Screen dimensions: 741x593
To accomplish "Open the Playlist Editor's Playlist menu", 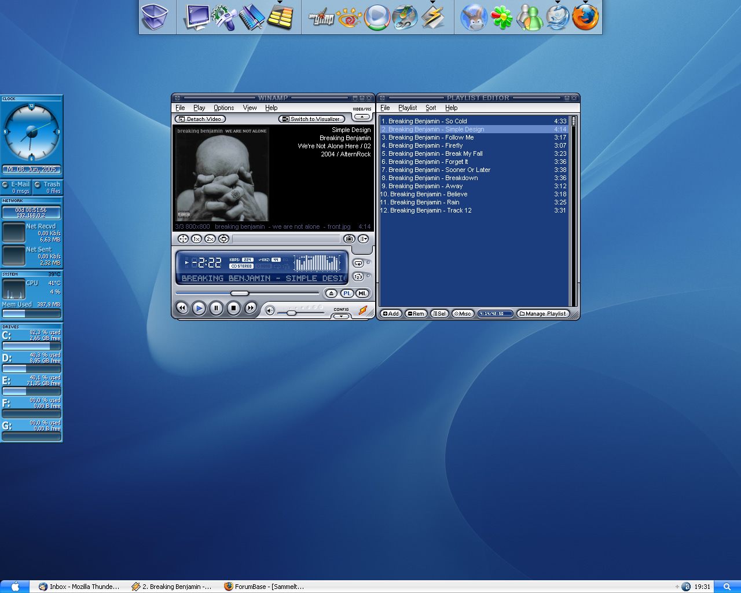I will 408,108.
